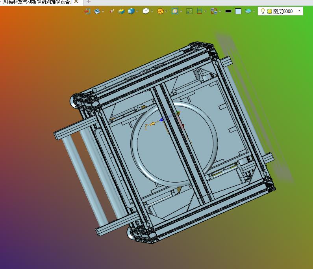Click the black line color swatch
313x269 pixels.
[x=228, y=11]
